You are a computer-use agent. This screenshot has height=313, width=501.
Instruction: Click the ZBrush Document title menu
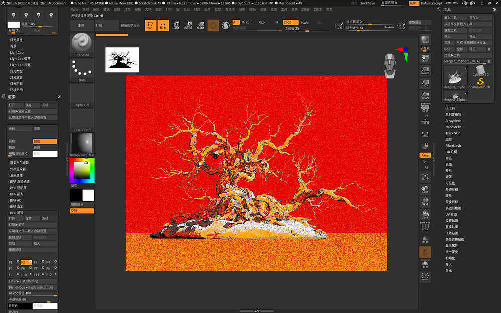pyautogui.click(x=54, y=3)
